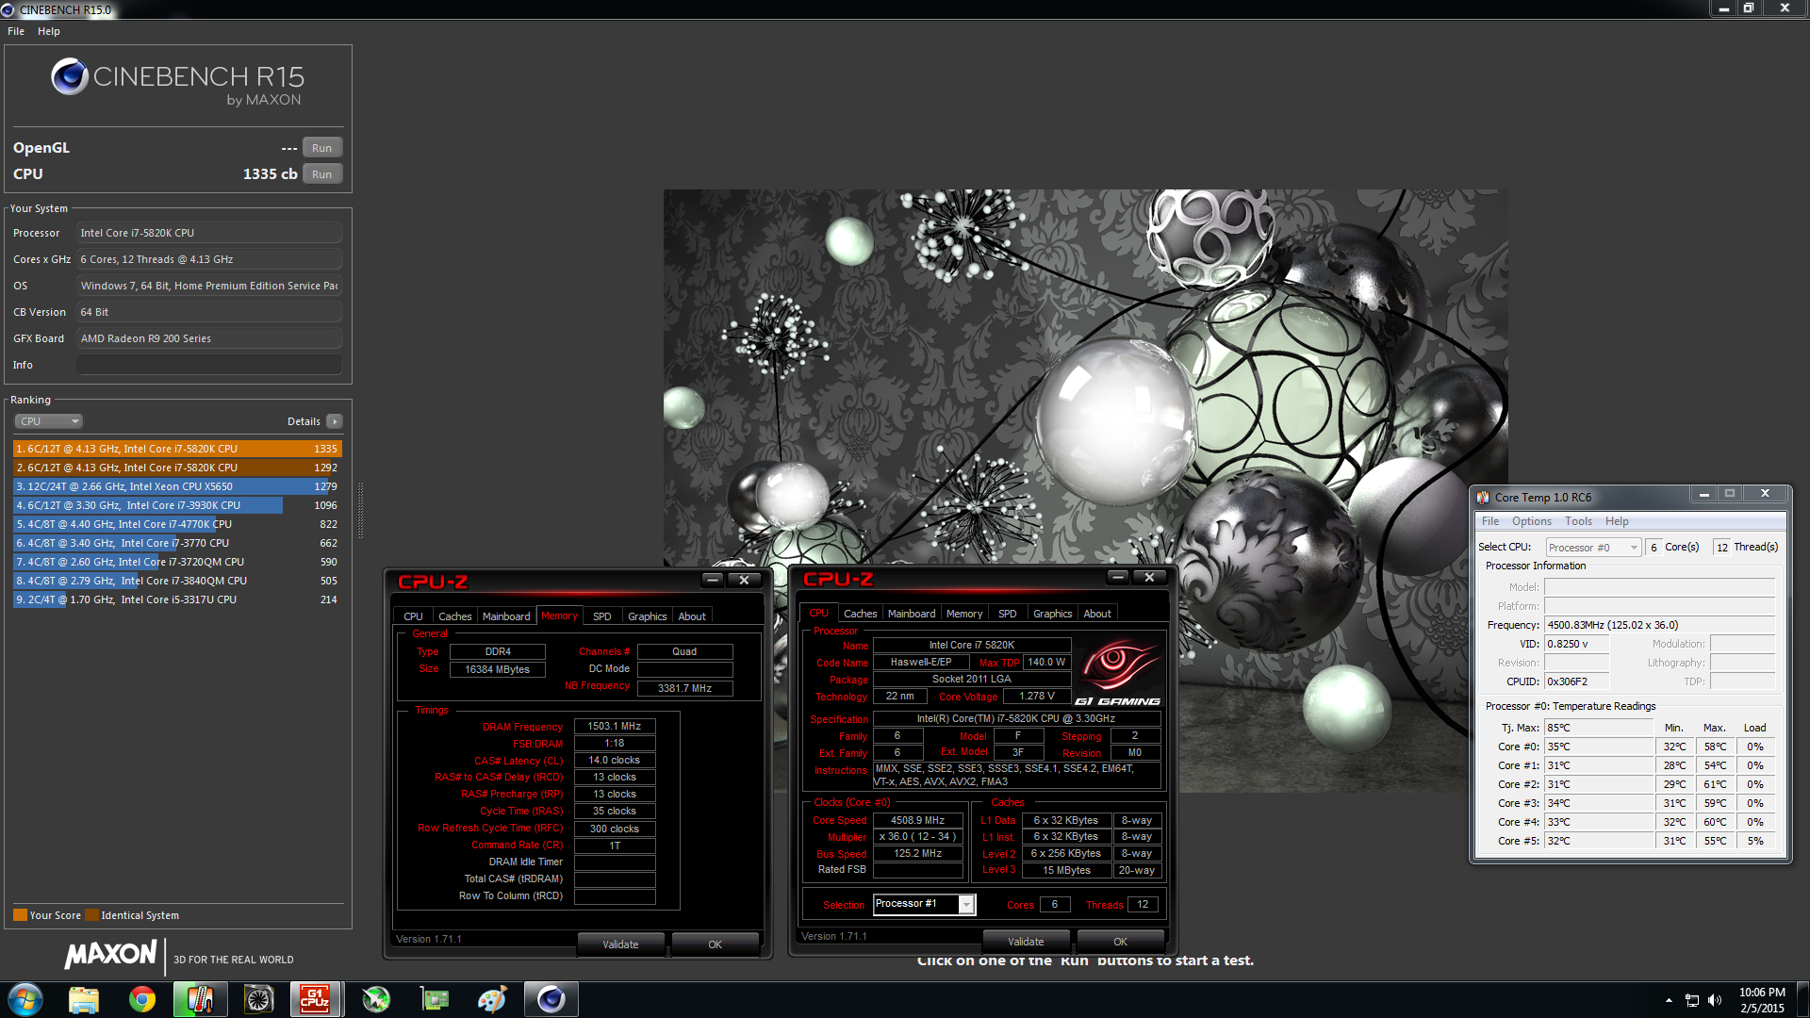1810x1018 pixels.
Task: Open Paint from taskbar
Action: 492,999
